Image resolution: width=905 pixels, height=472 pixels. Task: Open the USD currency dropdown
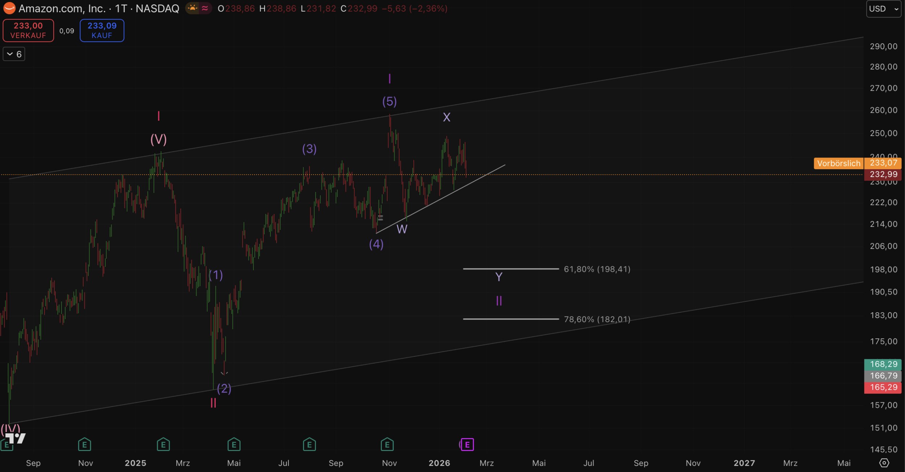pyautogui.click(x=884, y=9)
